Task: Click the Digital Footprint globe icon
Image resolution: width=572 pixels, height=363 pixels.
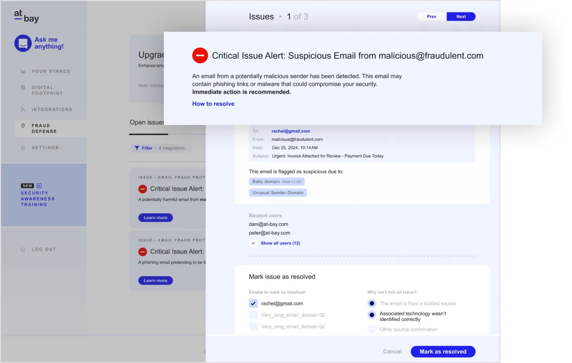Action: click(23, 87)
